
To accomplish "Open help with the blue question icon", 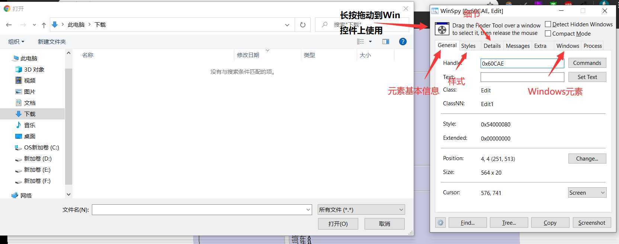I will [402, 42].
